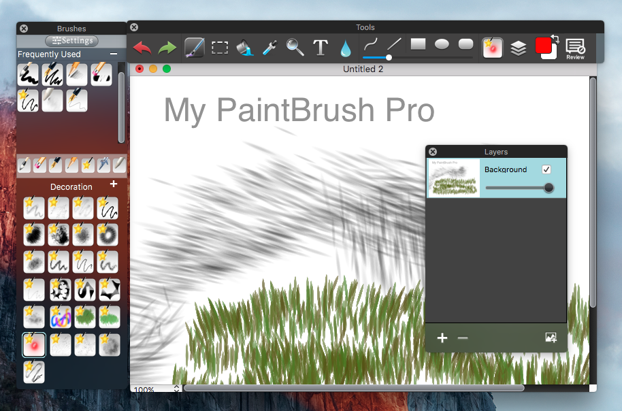Open the current brush preview button
622x411 pixels.
pyautogui.click(x=493, y=48)
